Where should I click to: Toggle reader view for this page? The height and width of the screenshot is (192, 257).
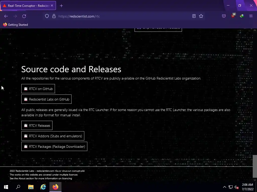[x=194, y=16]
